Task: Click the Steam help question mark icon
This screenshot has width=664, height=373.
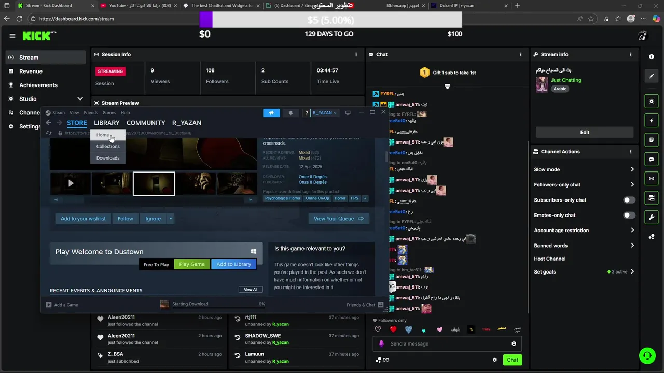Action: pos(307,112)
